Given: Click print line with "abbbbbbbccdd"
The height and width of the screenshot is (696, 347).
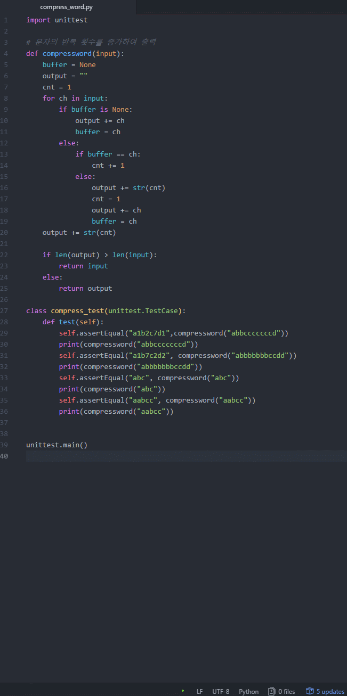Looking at the screenshot, I should [x=131, y=367].
